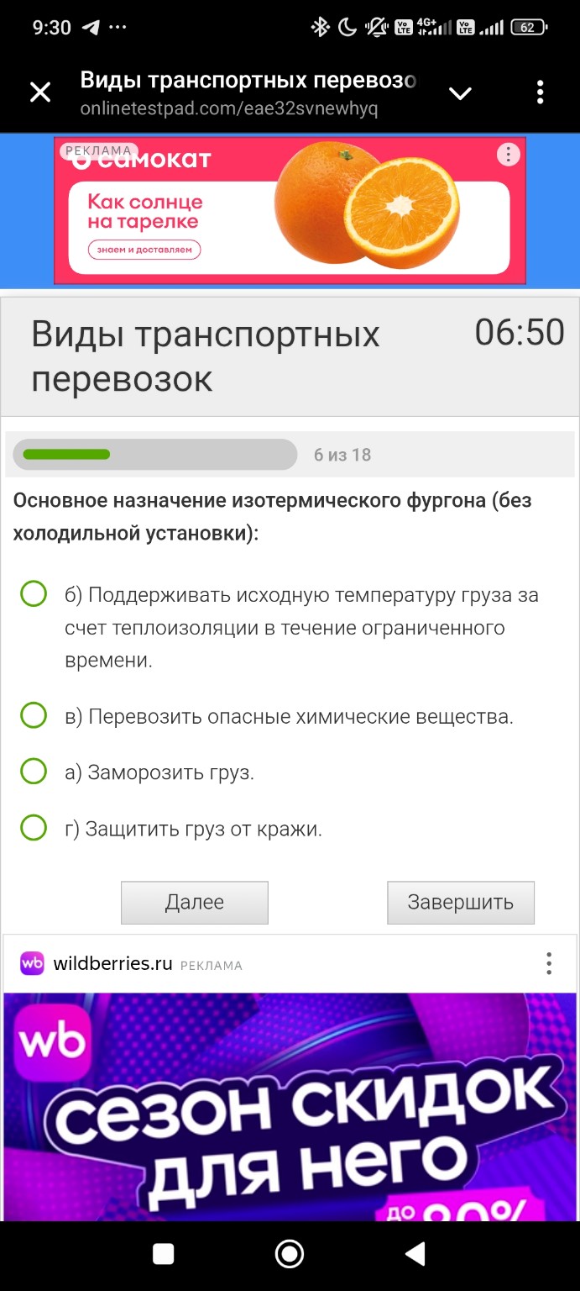Open the wildberries.ru ad three-dot menu
Viewport: 580px width, 1291px height.
[x=549, y=963]
